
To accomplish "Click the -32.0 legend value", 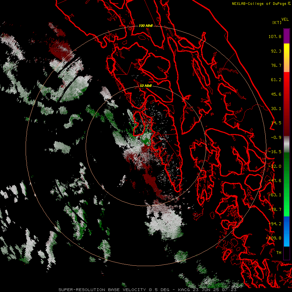I will point(275,166).
